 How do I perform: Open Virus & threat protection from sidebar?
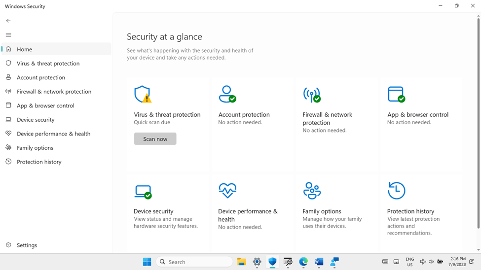56,63
